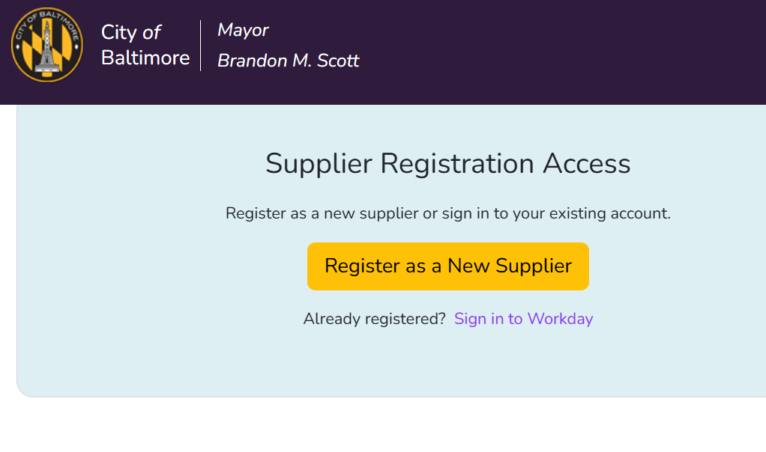Image resolution: width=766 pixels, height=452 pixels.
Task: Click the 'Mayor' title in the header
Action: 241,30
